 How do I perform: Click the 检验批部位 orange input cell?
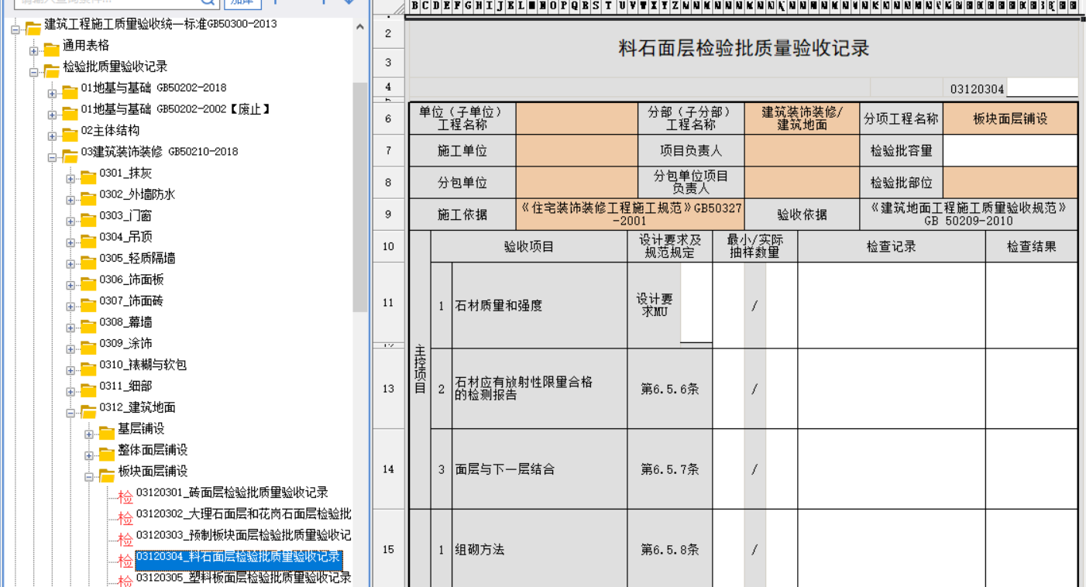[1010, 183]
